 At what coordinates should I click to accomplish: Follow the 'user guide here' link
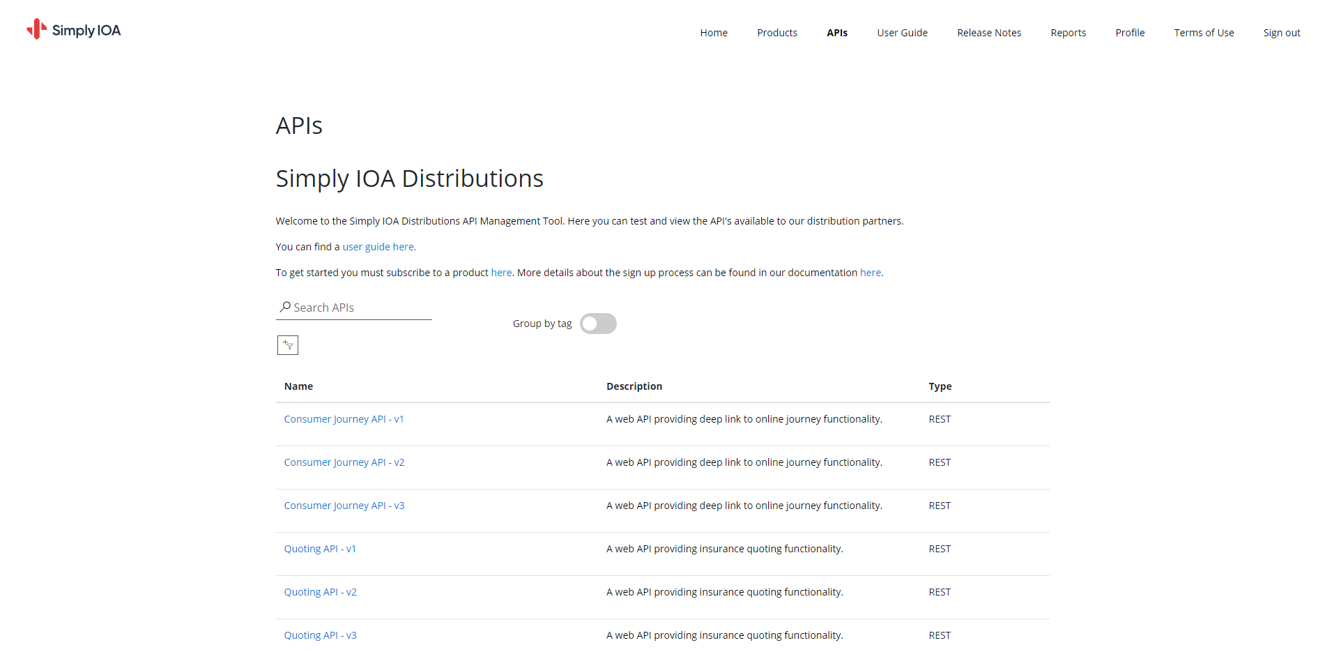[x=379, y=247]
